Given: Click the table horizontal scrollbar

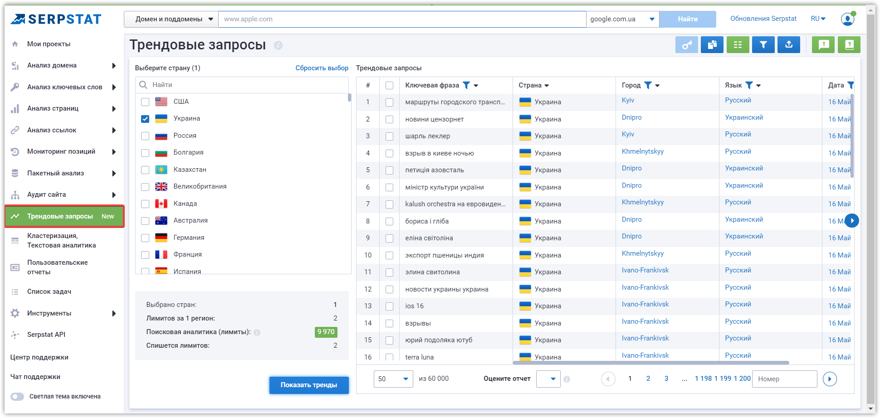Looking at the screenshot, I should pyautogui.click(x=651, y=363).
